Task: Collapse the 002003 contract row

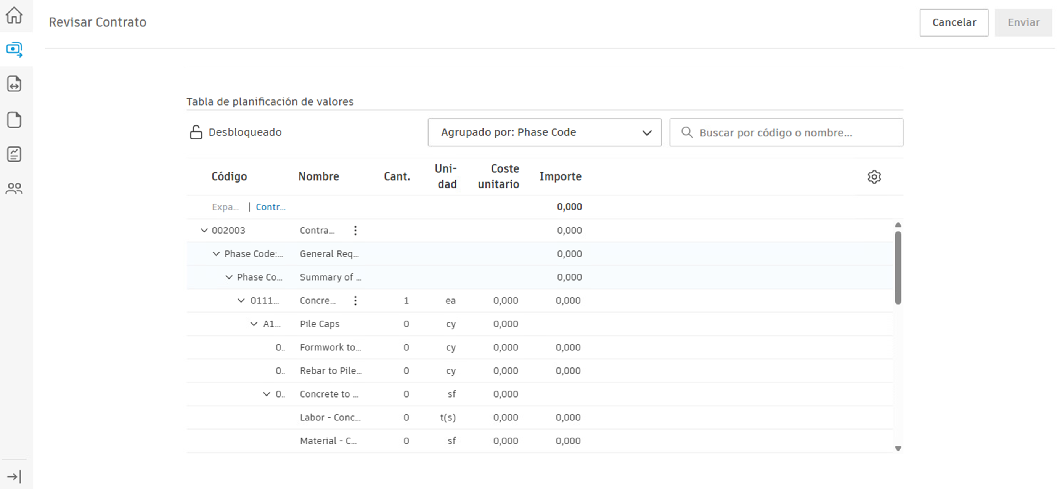Action: click(204, 231)
